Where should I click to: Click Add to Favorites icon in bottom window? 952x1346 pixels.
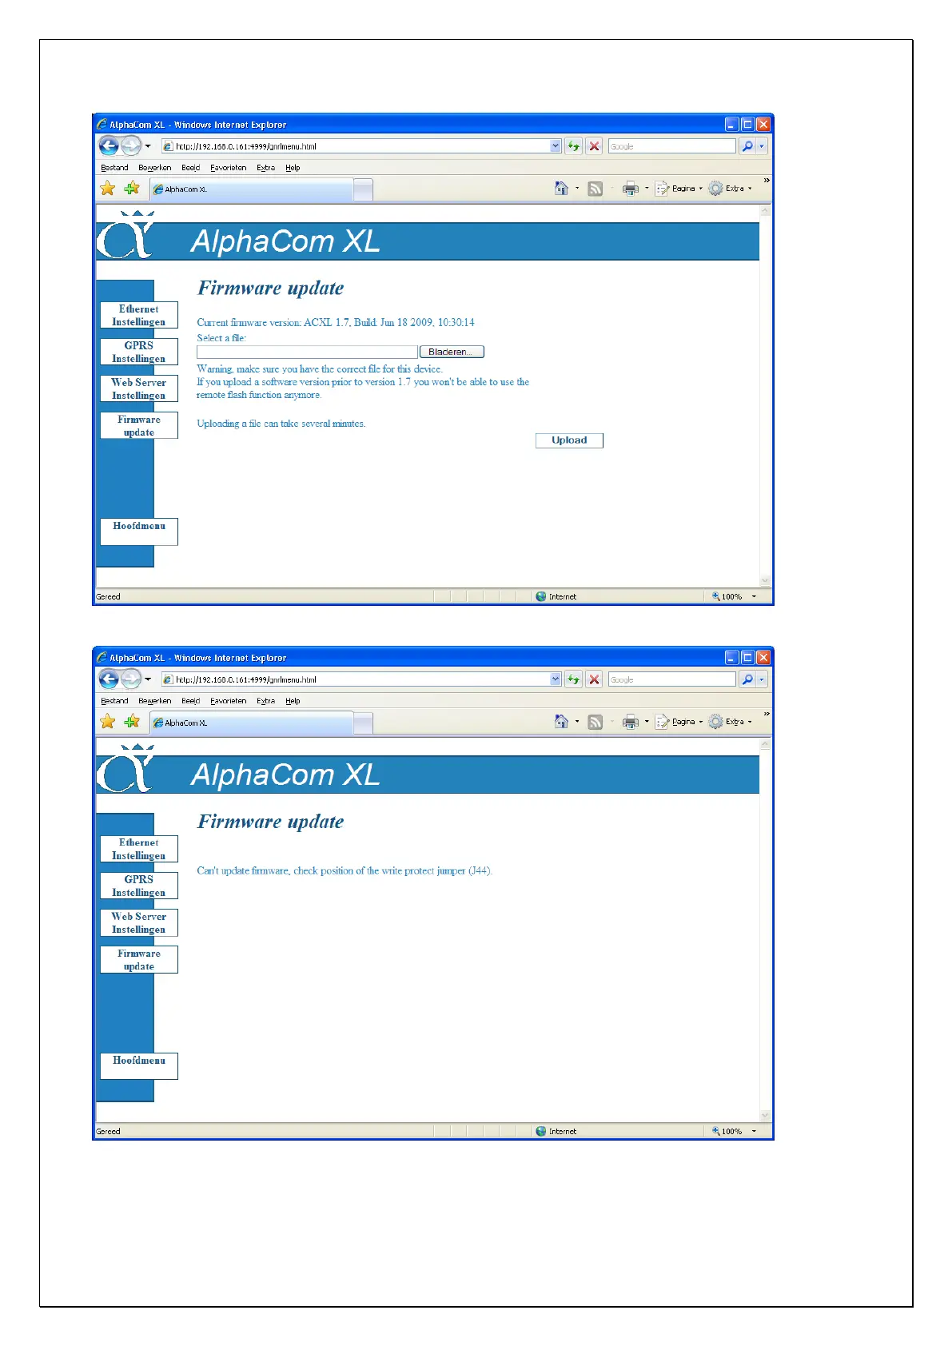point(132,722)
